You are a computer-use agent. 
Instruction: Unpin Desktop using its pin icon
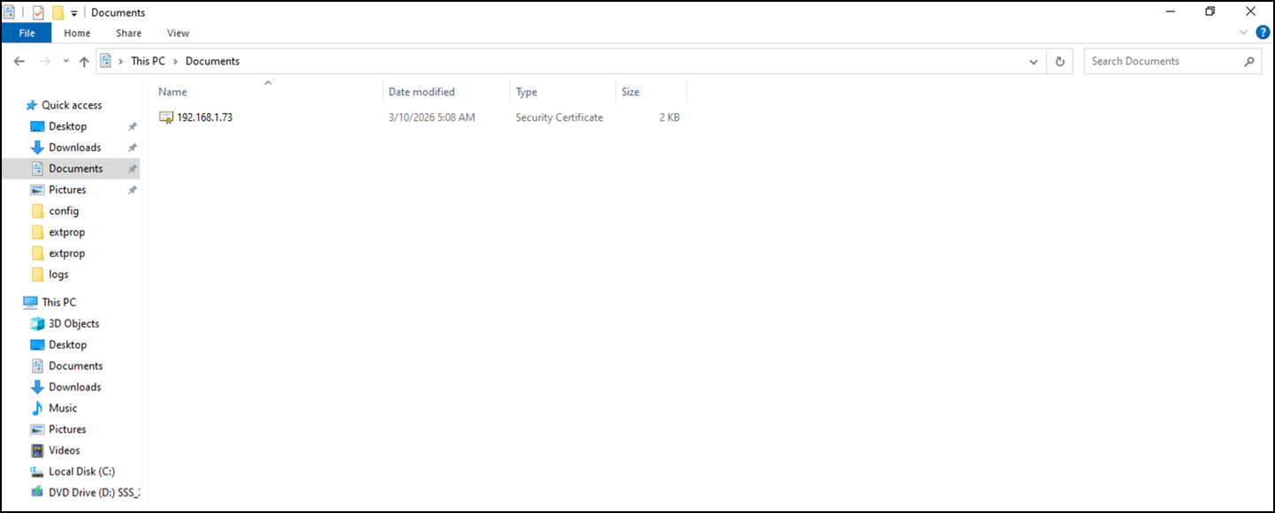tap(133, 126)
